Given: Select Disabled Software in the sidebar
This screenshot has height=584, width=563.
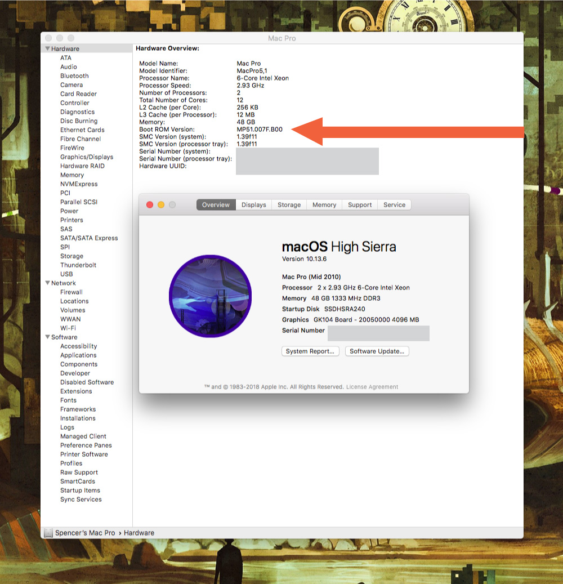Looking at the screenshot, I should point(87,382).
